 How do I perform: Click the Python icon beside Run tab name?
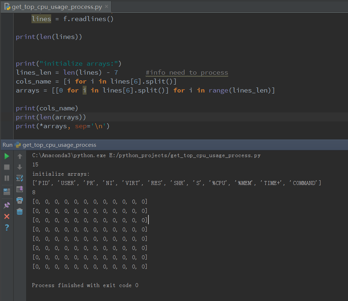pos(18,145)
